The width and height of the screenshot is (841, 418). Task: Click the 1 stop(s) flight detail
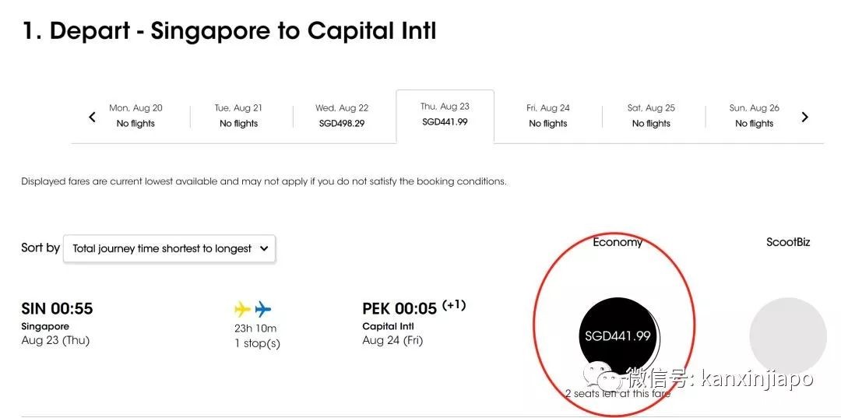(x=257, y=343)
